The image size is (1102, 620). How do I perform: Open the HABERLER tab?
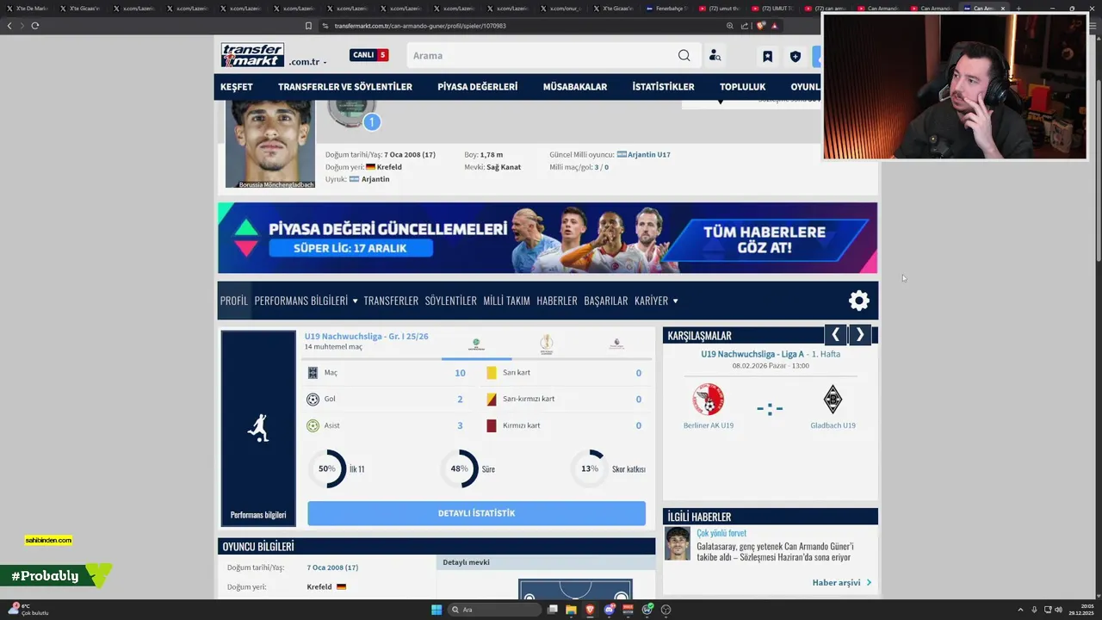point(557,301)
